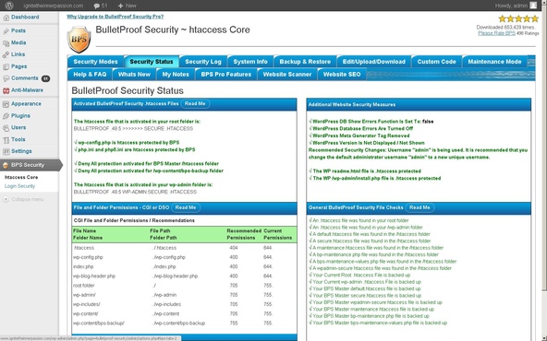
Task: Click the five-star rating stars
Action: pos(518,18)
